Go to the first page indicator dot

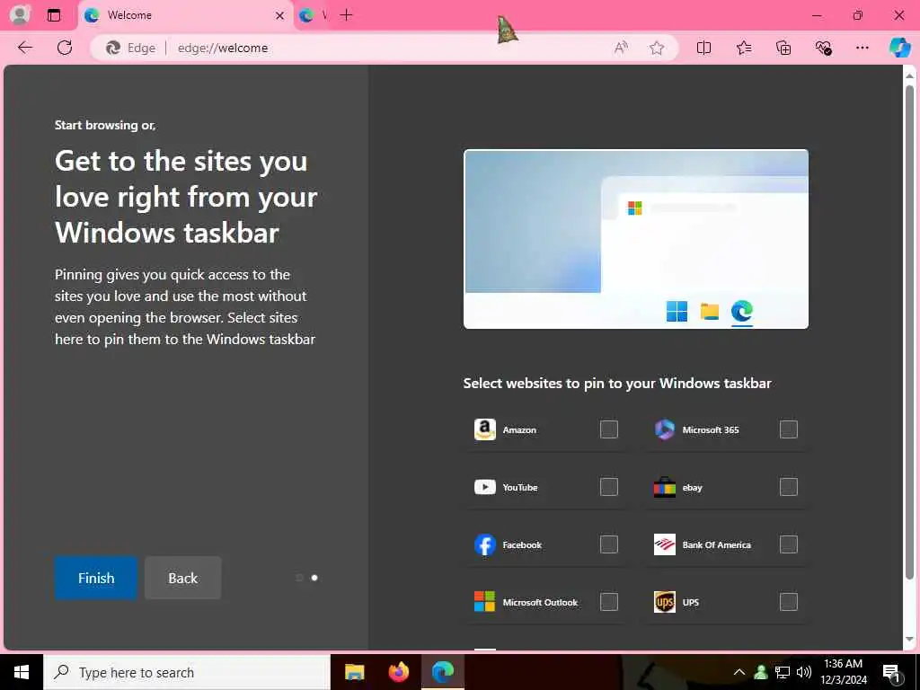tap(299, 578)
